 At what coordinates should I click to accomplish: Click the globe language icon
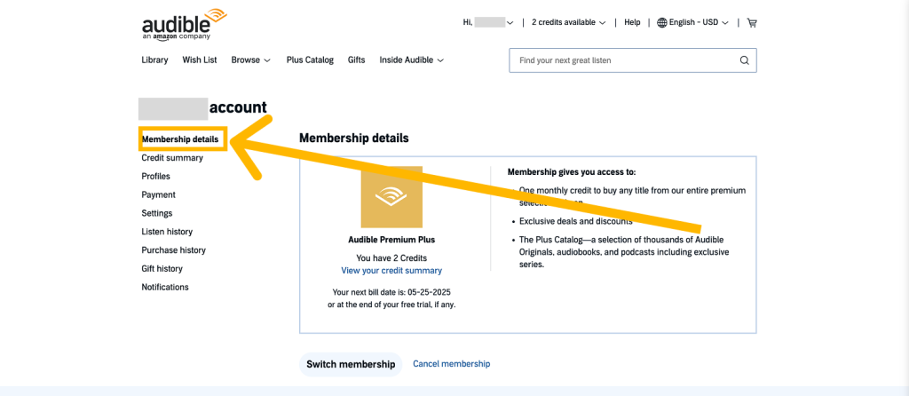point(662,22)
